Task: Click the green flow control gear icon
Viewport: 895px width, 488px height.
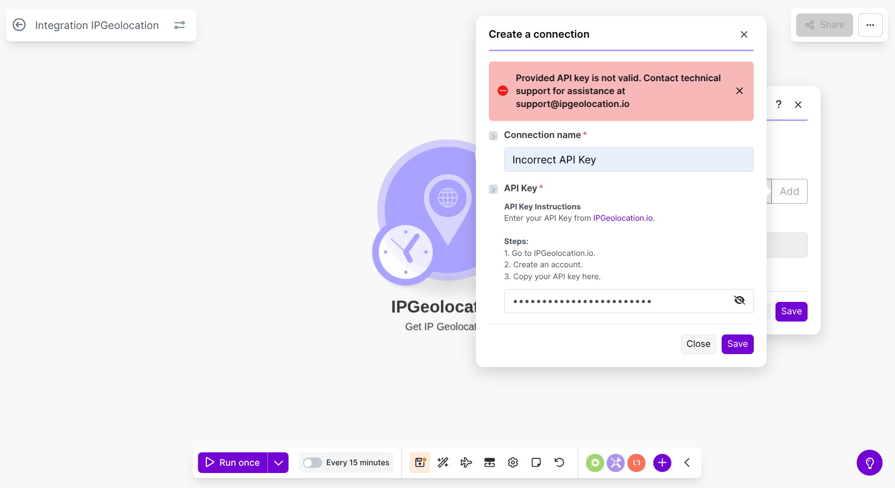Action: [595, 463]
